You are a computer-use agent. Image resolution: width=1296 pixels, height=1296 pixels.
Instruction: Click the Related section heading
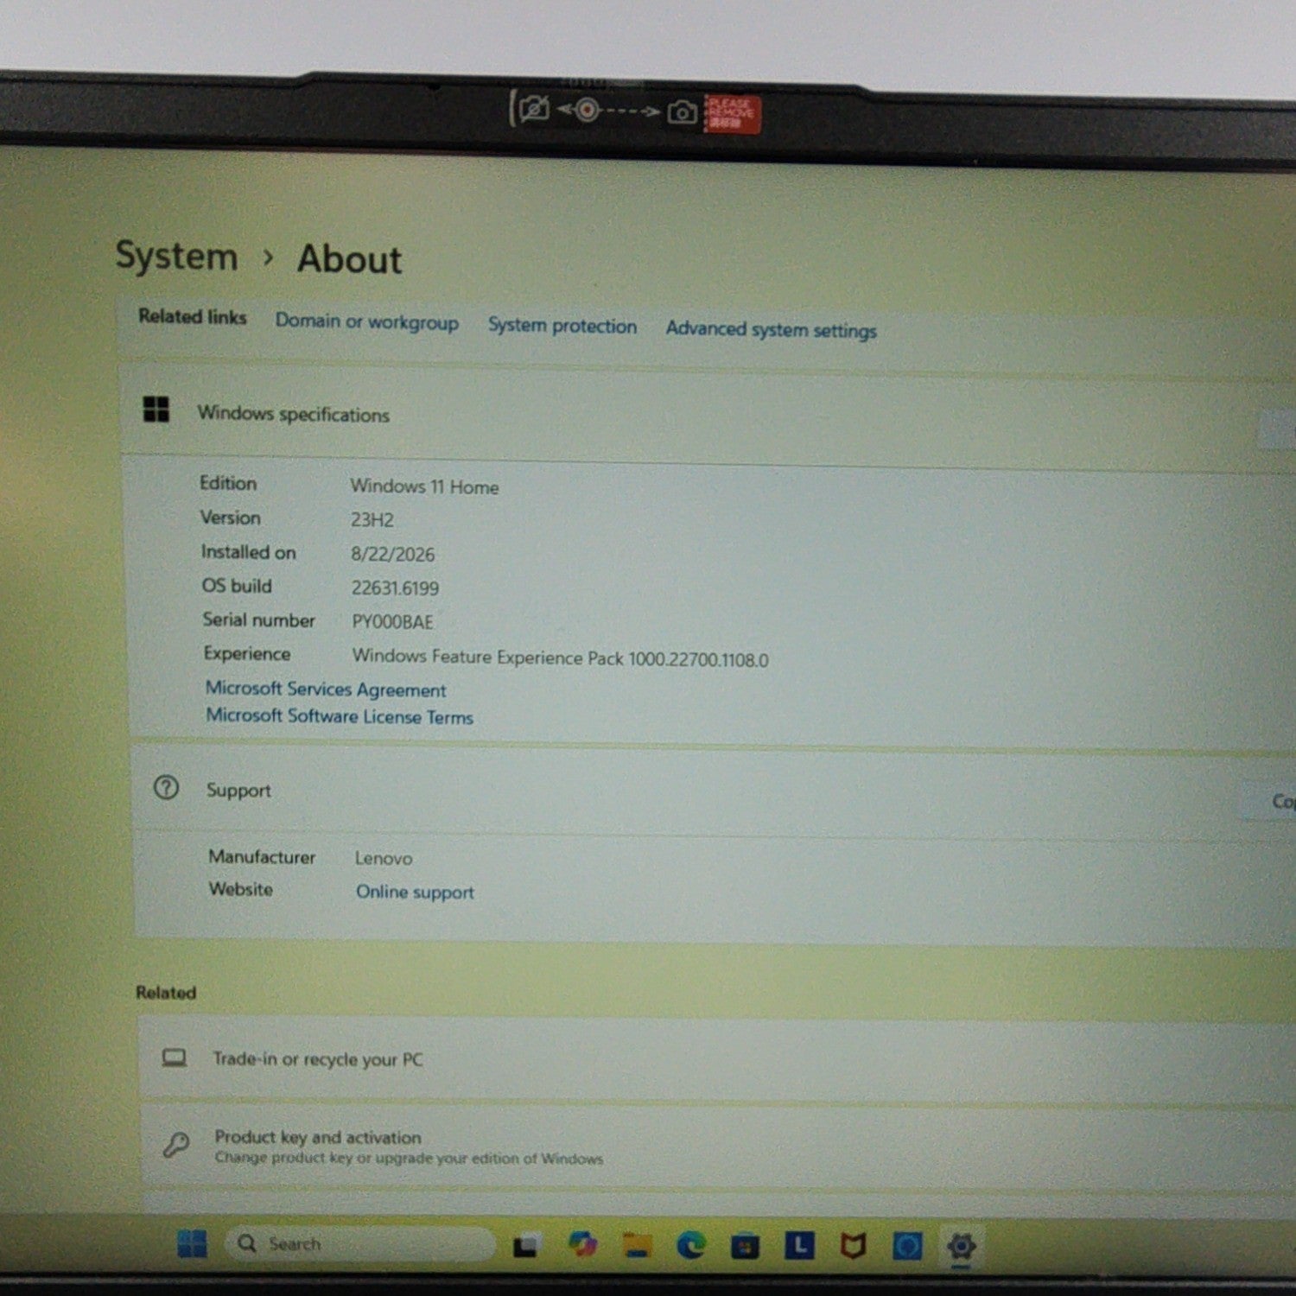(166, 993)
